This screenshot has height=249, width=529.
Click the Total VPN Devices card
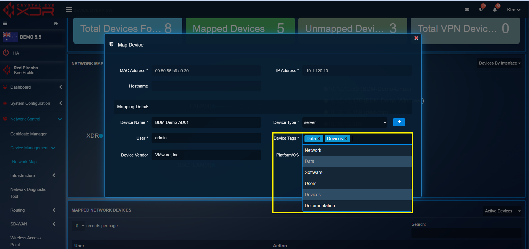point(465,31)
